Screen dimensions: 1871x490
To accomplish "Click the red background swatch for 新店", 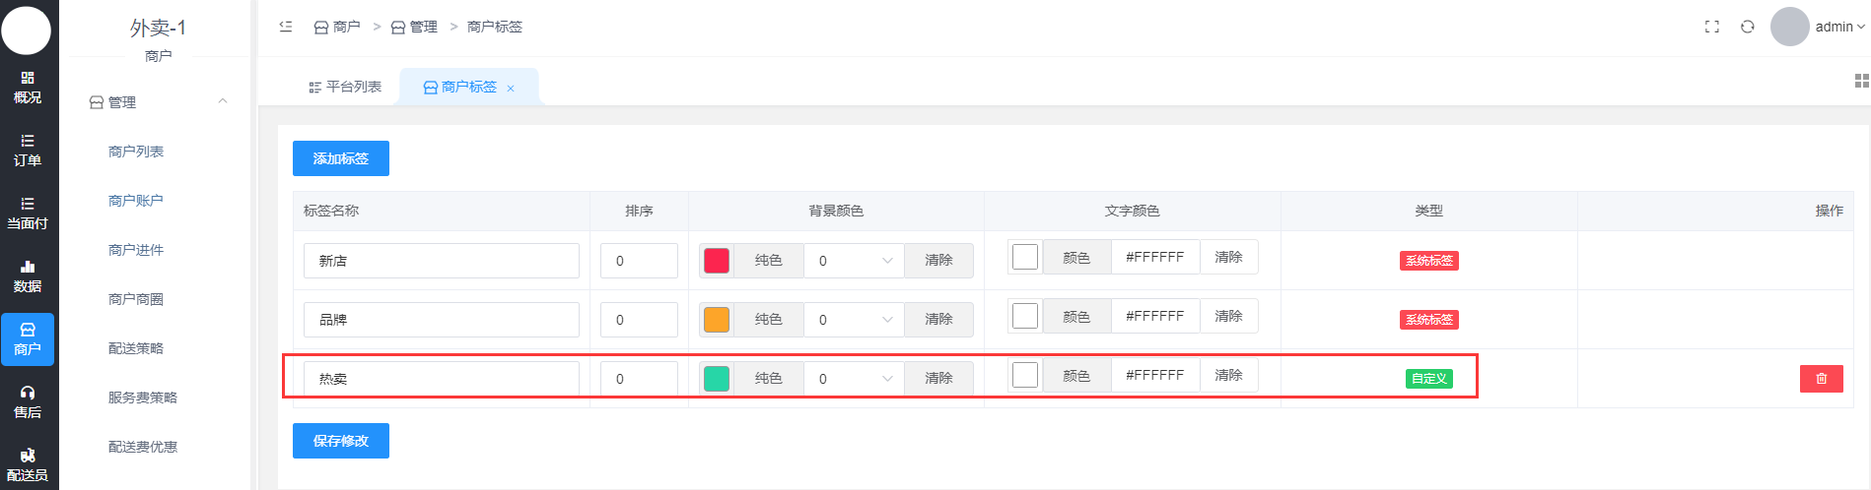I will tap(717, 261).
